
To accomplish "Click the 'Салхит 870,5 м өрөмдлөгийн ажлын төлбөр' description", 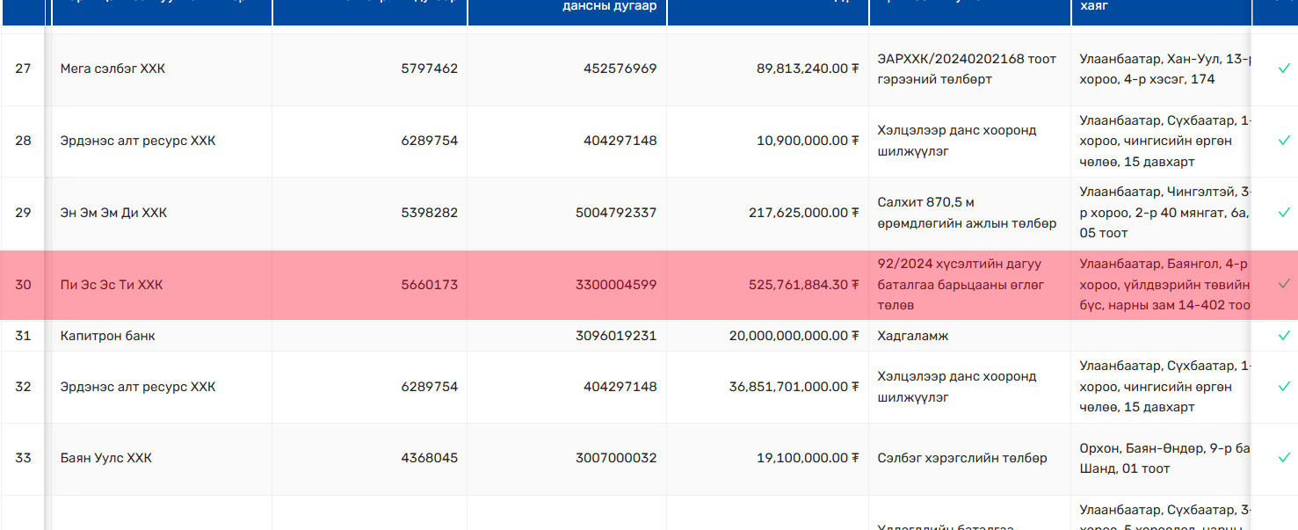I will (x=967, y=213).
